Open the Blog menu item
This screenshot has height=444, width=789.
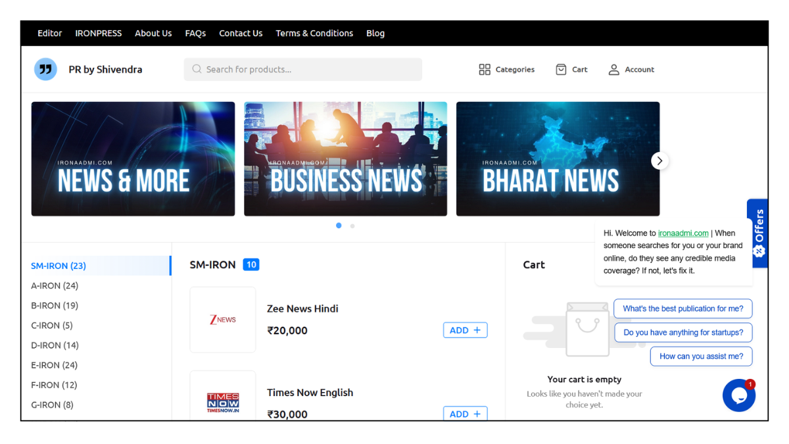coord(375,33)
